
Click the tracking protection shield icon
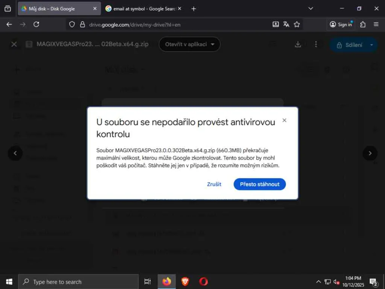72,24
